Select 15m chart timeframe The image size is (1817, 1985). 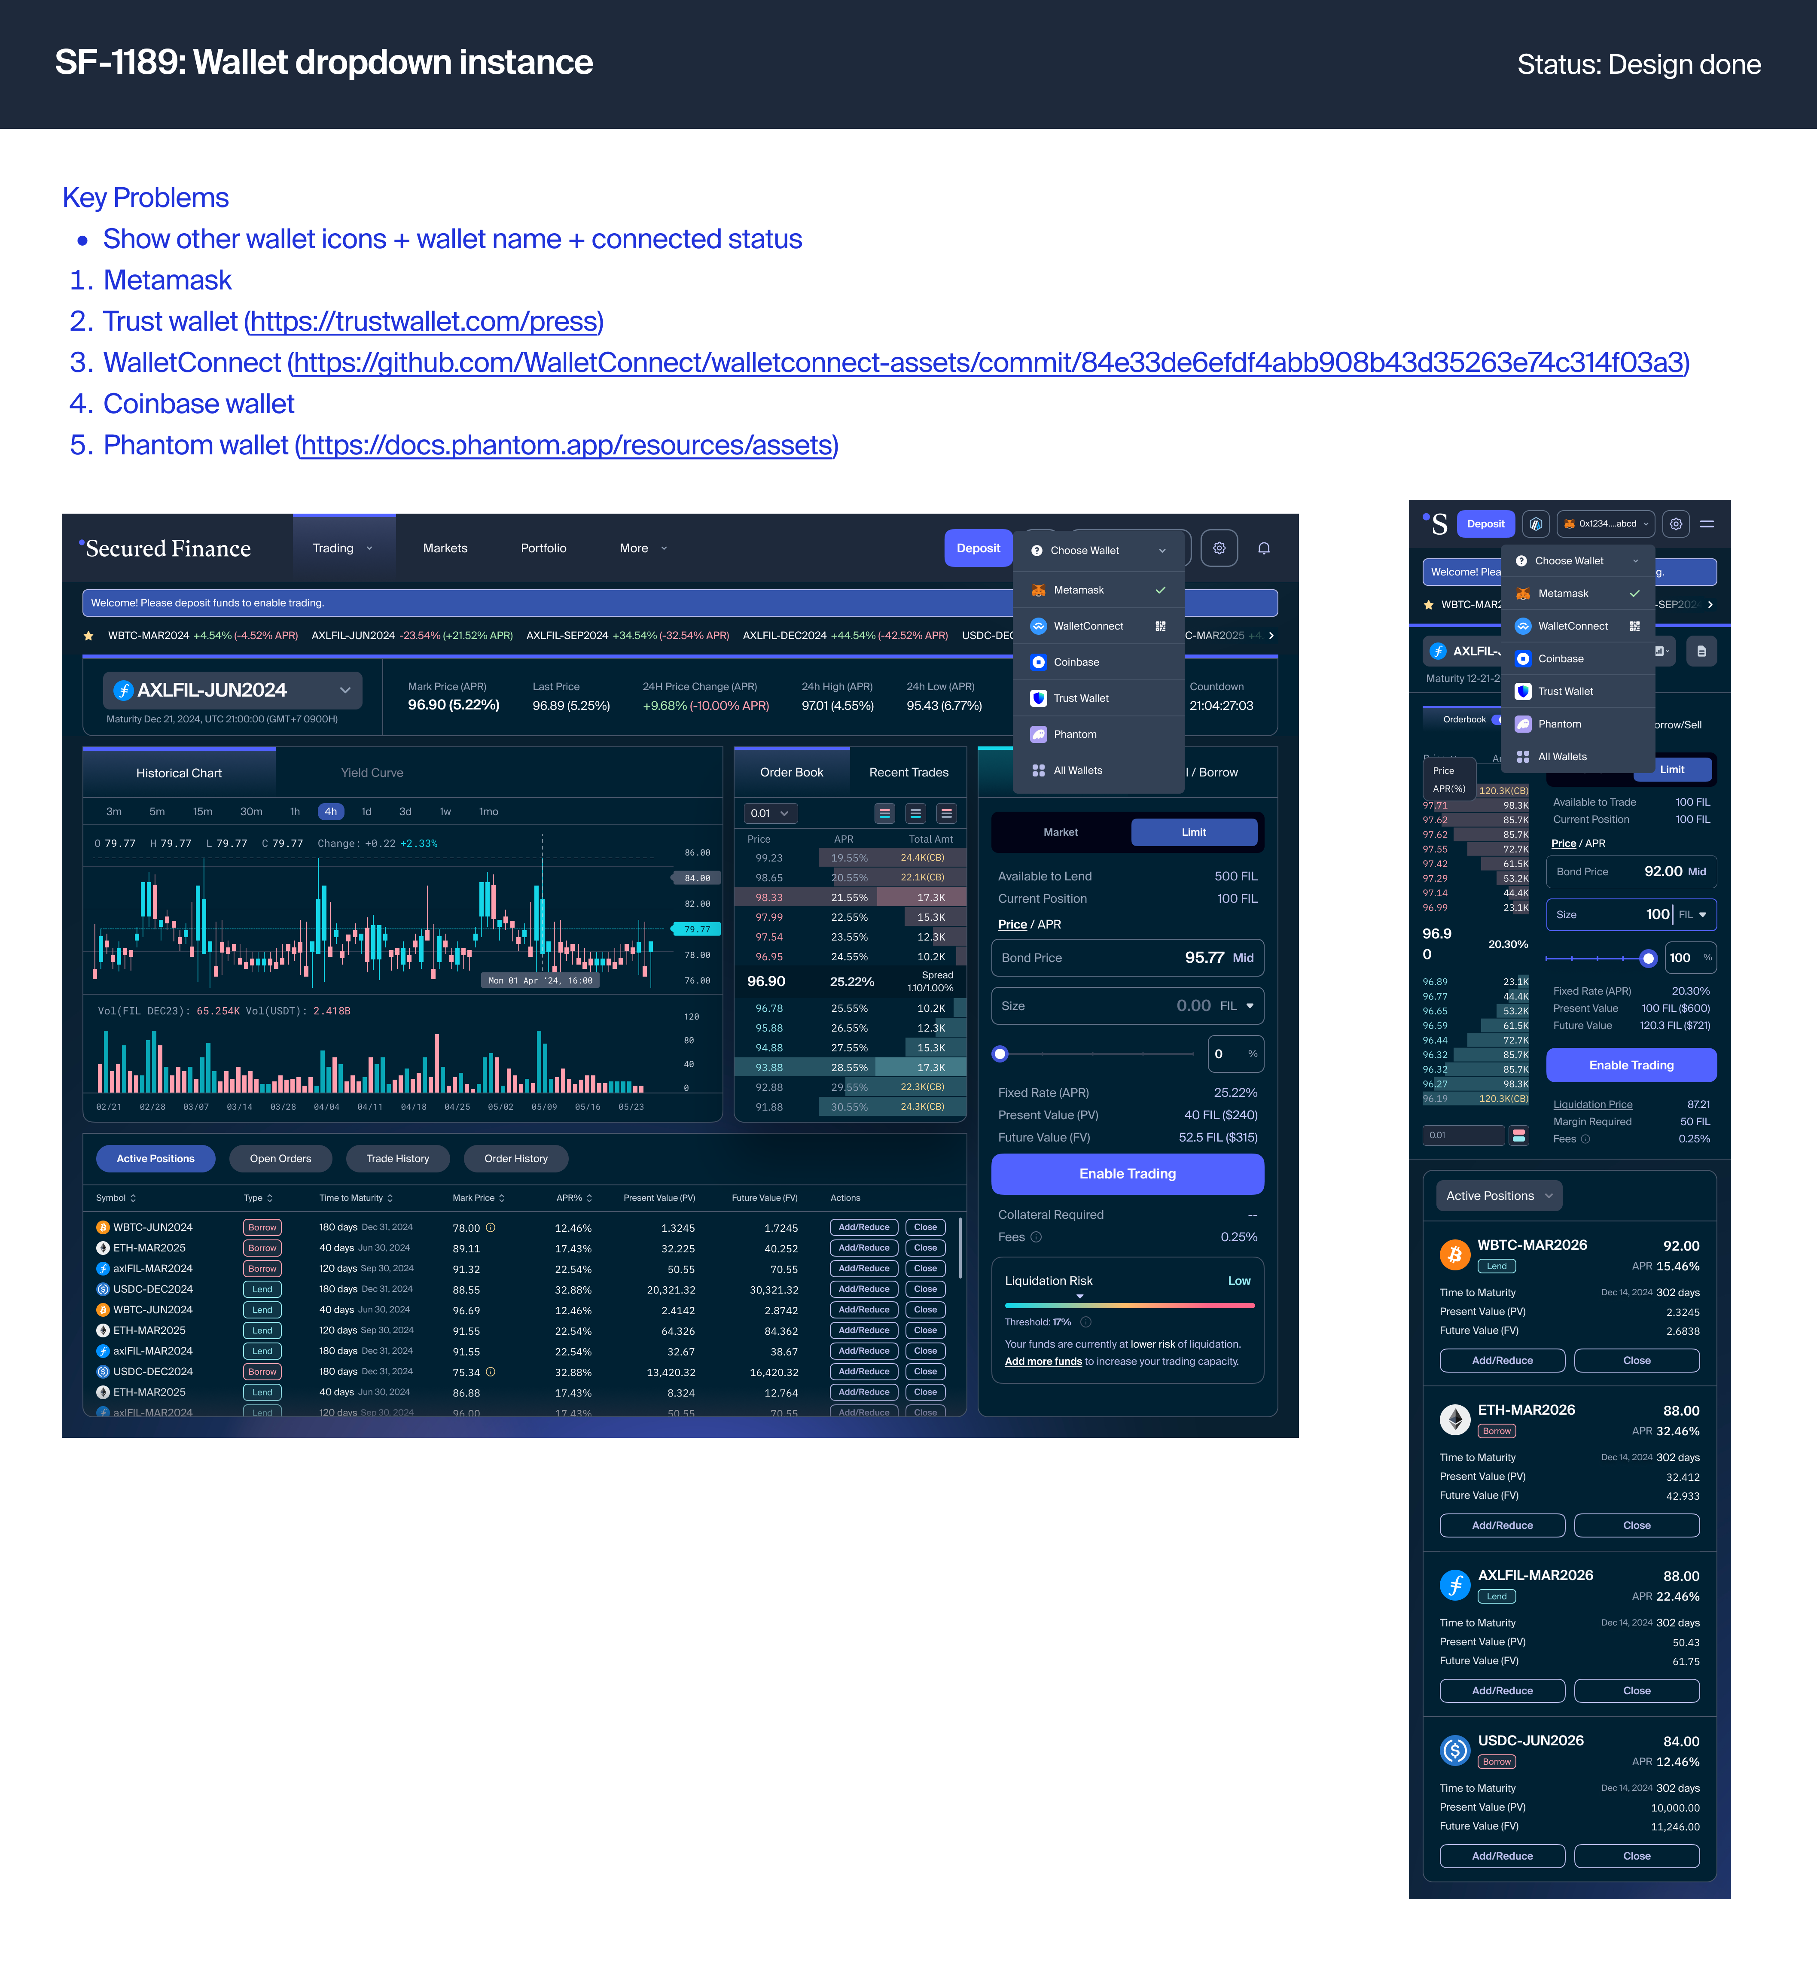click(203, 812)
